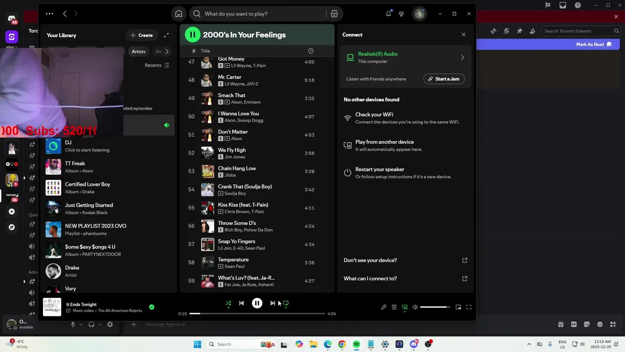Image resolution: width=625 pixels, height=352 pixels.
Task: Open the miniplayer icon
Action: coord(458,307)
